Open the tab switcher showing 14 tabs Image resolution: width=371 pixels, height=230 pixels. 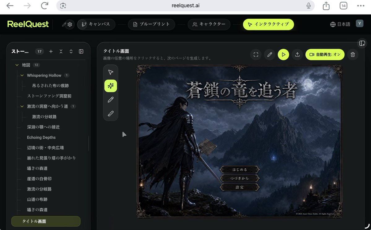[x=343, y=6]
